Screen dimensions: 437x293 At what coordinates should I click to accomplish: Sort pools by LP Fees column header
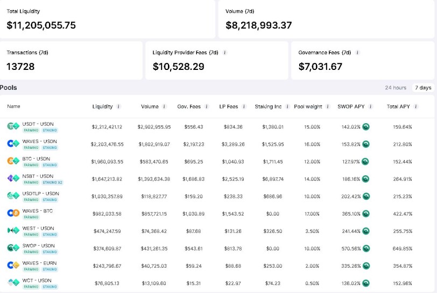click(229, 106)
